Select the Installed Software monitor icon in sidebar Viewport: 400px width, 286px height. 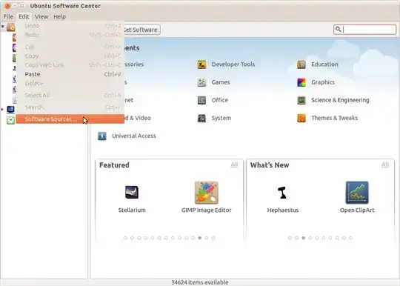click(x=10, y=110)
